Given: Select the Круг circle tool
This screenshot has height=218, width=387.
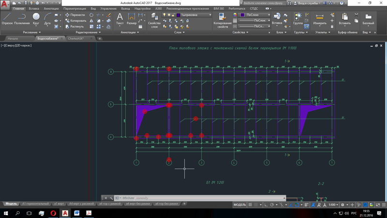Looking at the screenshot, I should pyautogui.click(x=36, y=19).
